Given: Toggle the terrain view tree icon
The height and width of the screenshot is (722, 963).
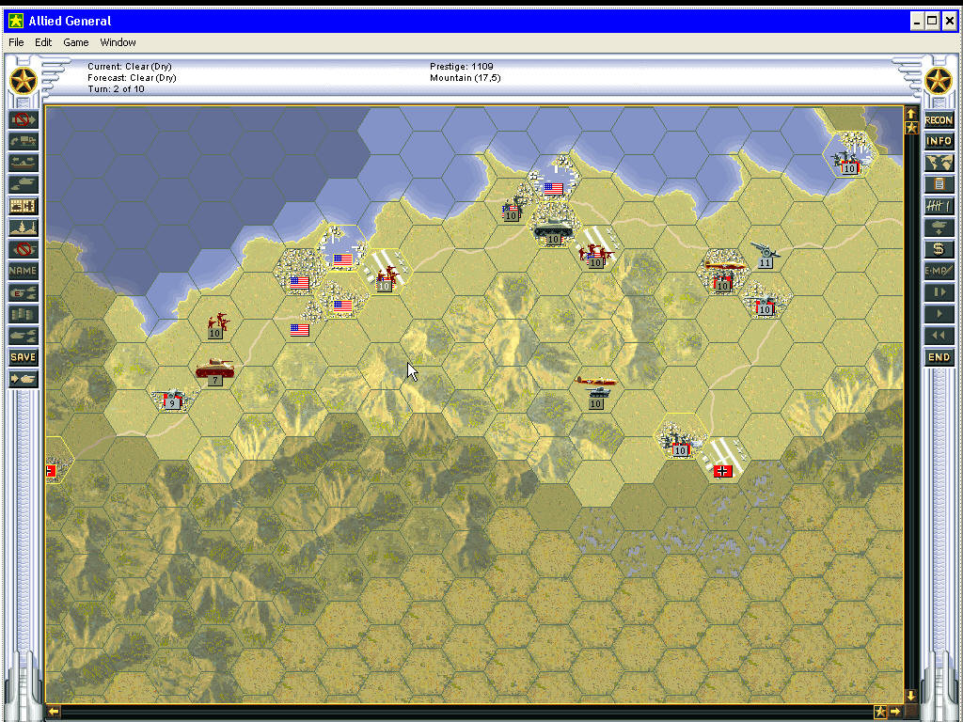Looking at the screenshot, I should [24, 228].
